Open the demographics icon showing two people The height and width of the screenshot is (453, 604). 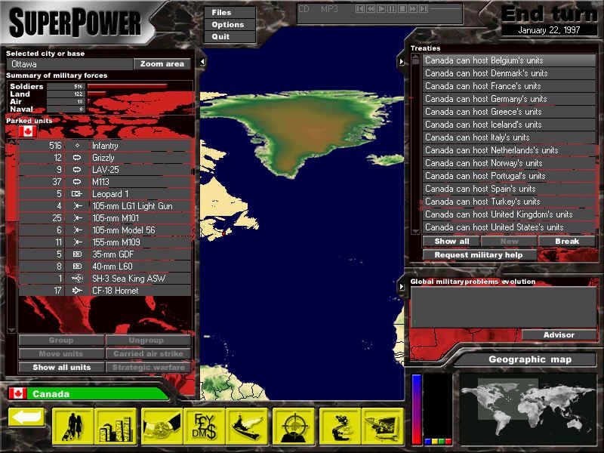[x=72, y=427]
